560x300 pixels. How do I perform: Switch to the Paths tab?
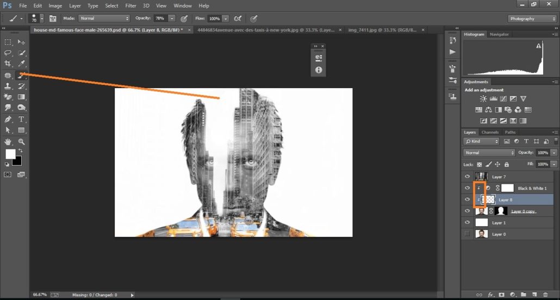(511, 132)
